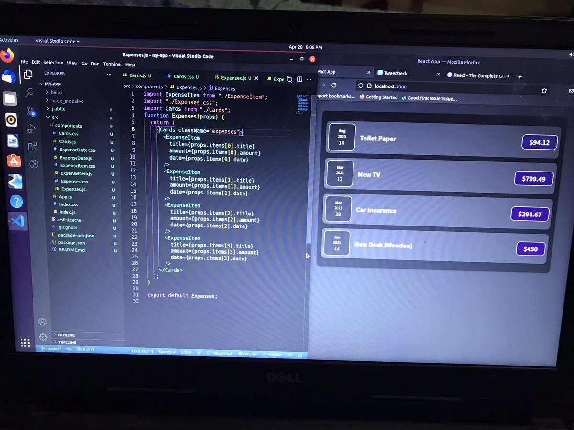Image resolution: width=574 pixels, height=430 pixels.
Task: Collapse the components folder
Action: [66, 126]
